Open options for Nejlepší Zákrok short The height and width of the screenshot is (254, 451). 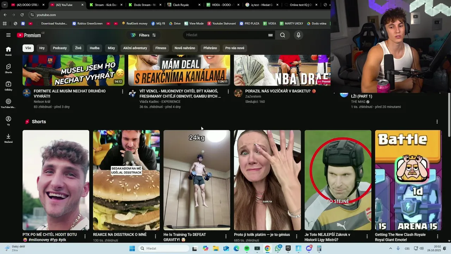(367, 236)
